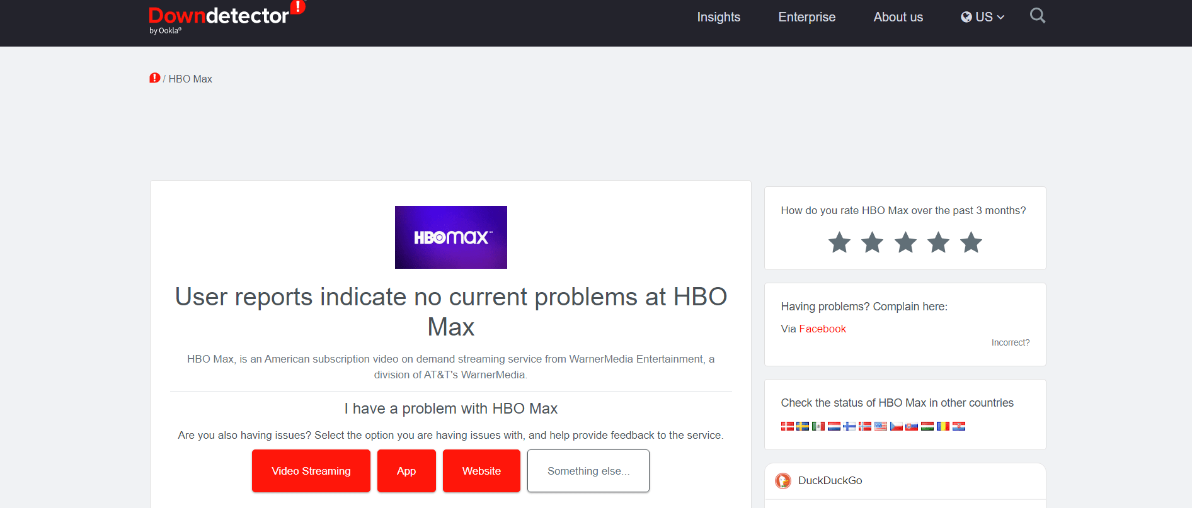Select the United States flag
This screenshot has width=1192, height=508.
click(x=881, y=426)
